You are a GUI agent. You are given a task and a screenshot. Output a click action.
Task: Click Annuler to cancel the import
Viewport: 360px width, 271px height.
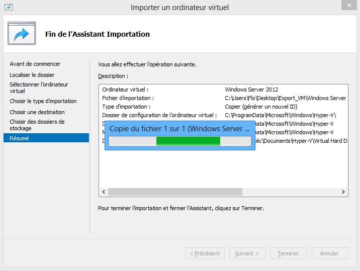tap(329, 253)
